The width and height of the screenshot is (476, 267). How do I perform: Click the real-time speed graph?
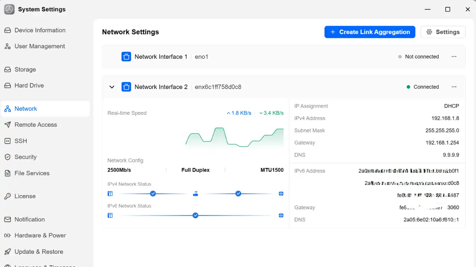click(x=235, y=138)
